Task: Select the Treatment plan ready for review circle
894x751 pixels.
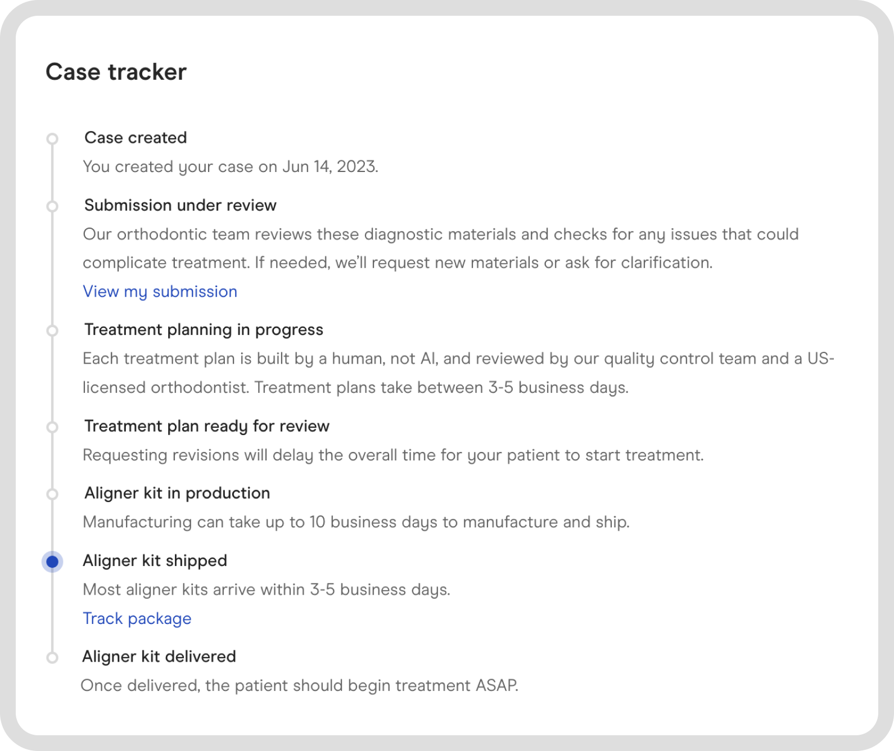Action: 52,427
